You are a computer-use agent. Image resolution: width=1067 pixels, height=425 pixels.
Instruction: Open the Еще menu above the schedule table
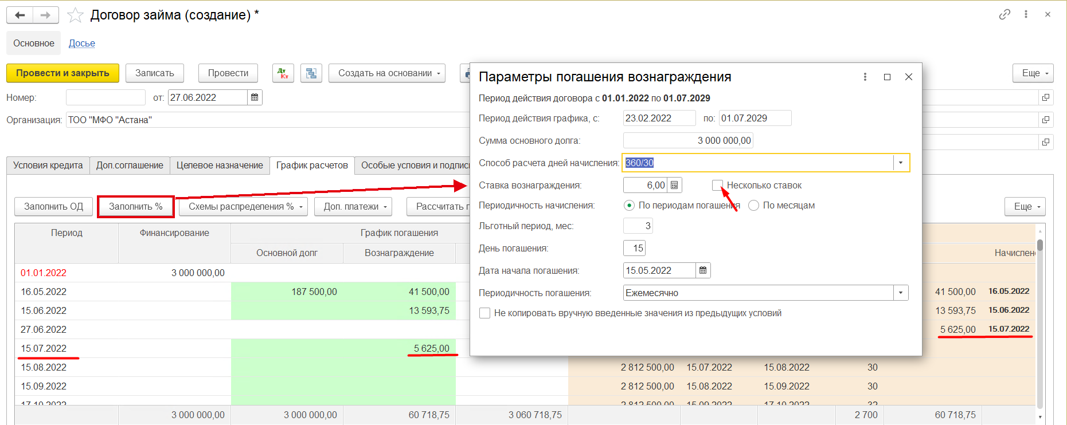click(x=1025, y=206)
